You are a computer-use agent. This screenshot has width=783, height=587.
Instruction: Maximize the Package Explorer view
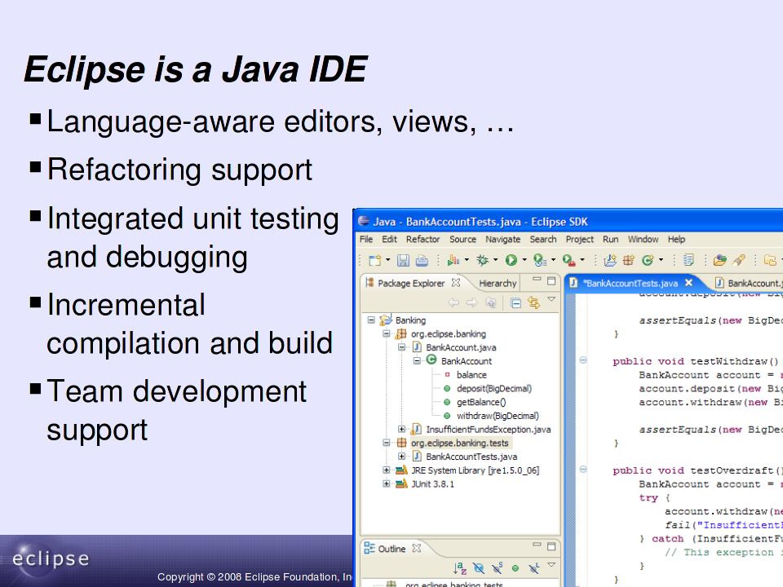[x=551, y=281]
